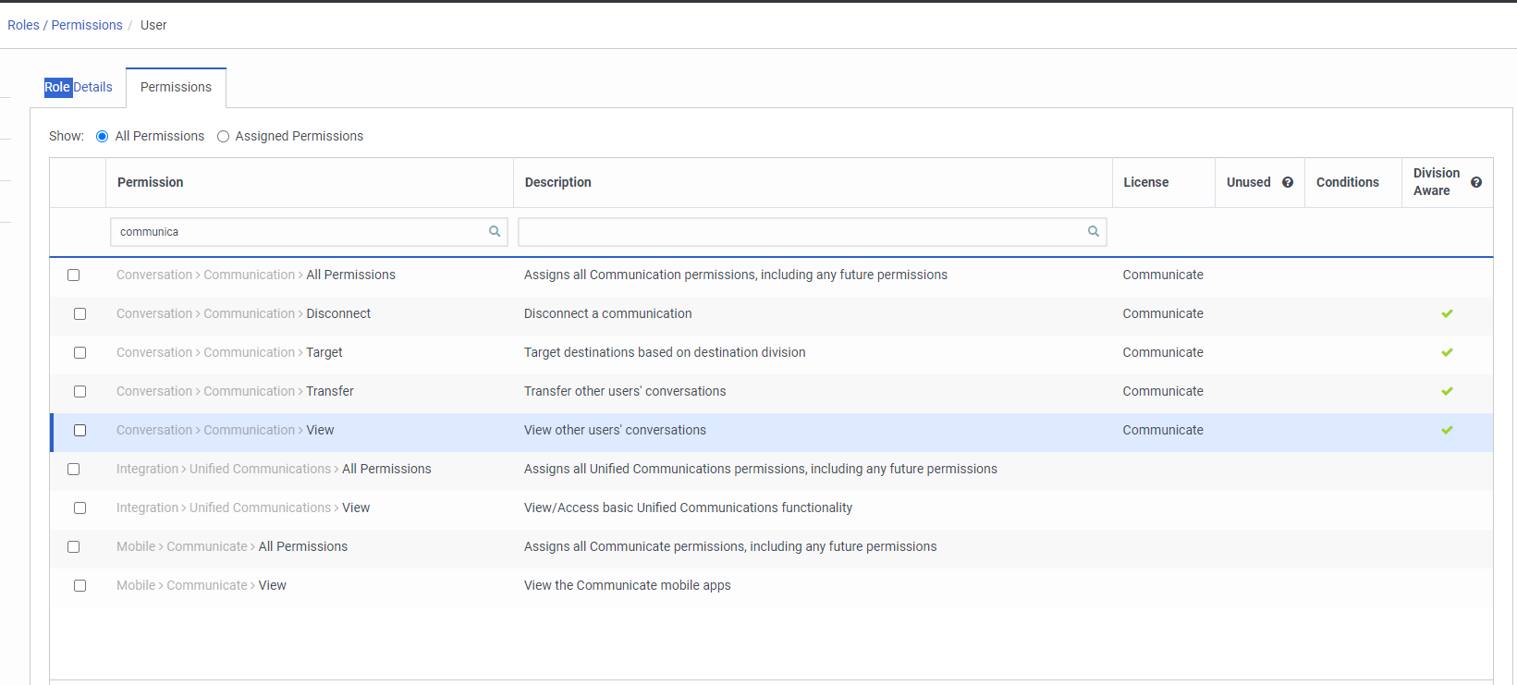Click the Division Aware checkmark for Target

pos(1447,353)
